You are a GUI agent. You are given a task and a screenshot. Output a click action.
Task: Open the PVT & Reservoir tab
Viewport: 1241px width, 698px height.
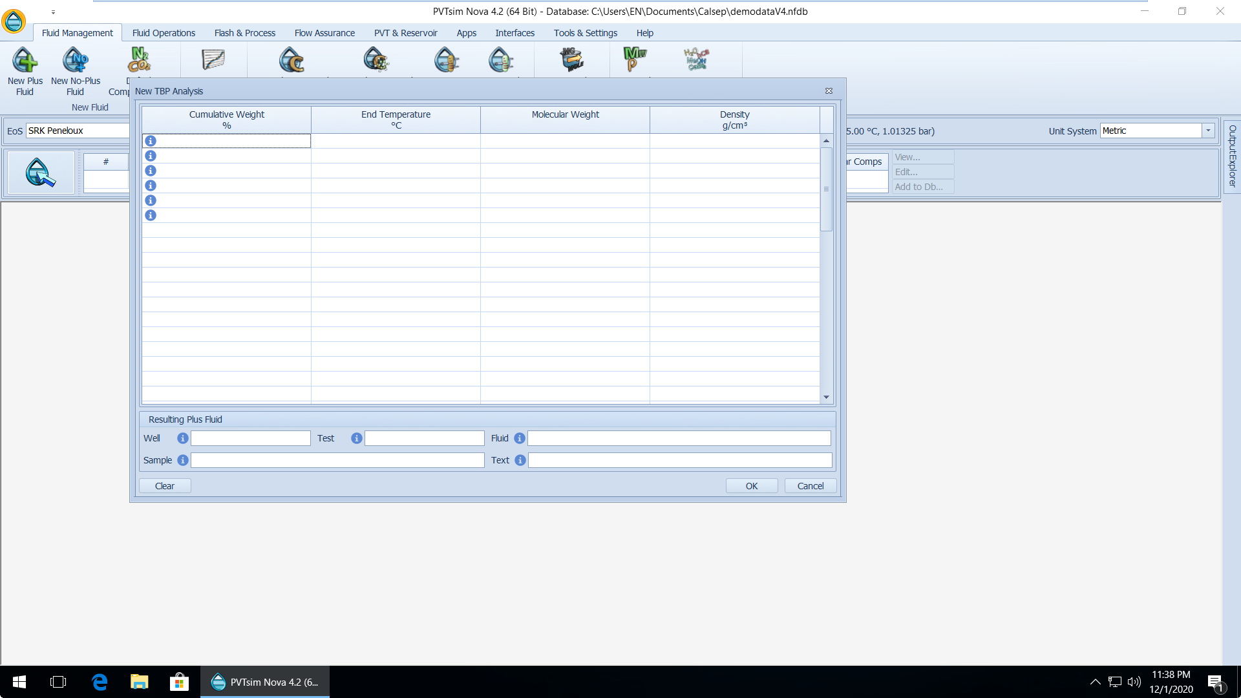click(x=406, y=33)
